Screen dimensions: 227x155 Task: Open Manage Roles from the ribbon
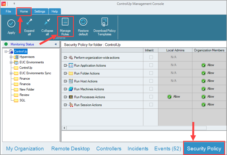65,27
